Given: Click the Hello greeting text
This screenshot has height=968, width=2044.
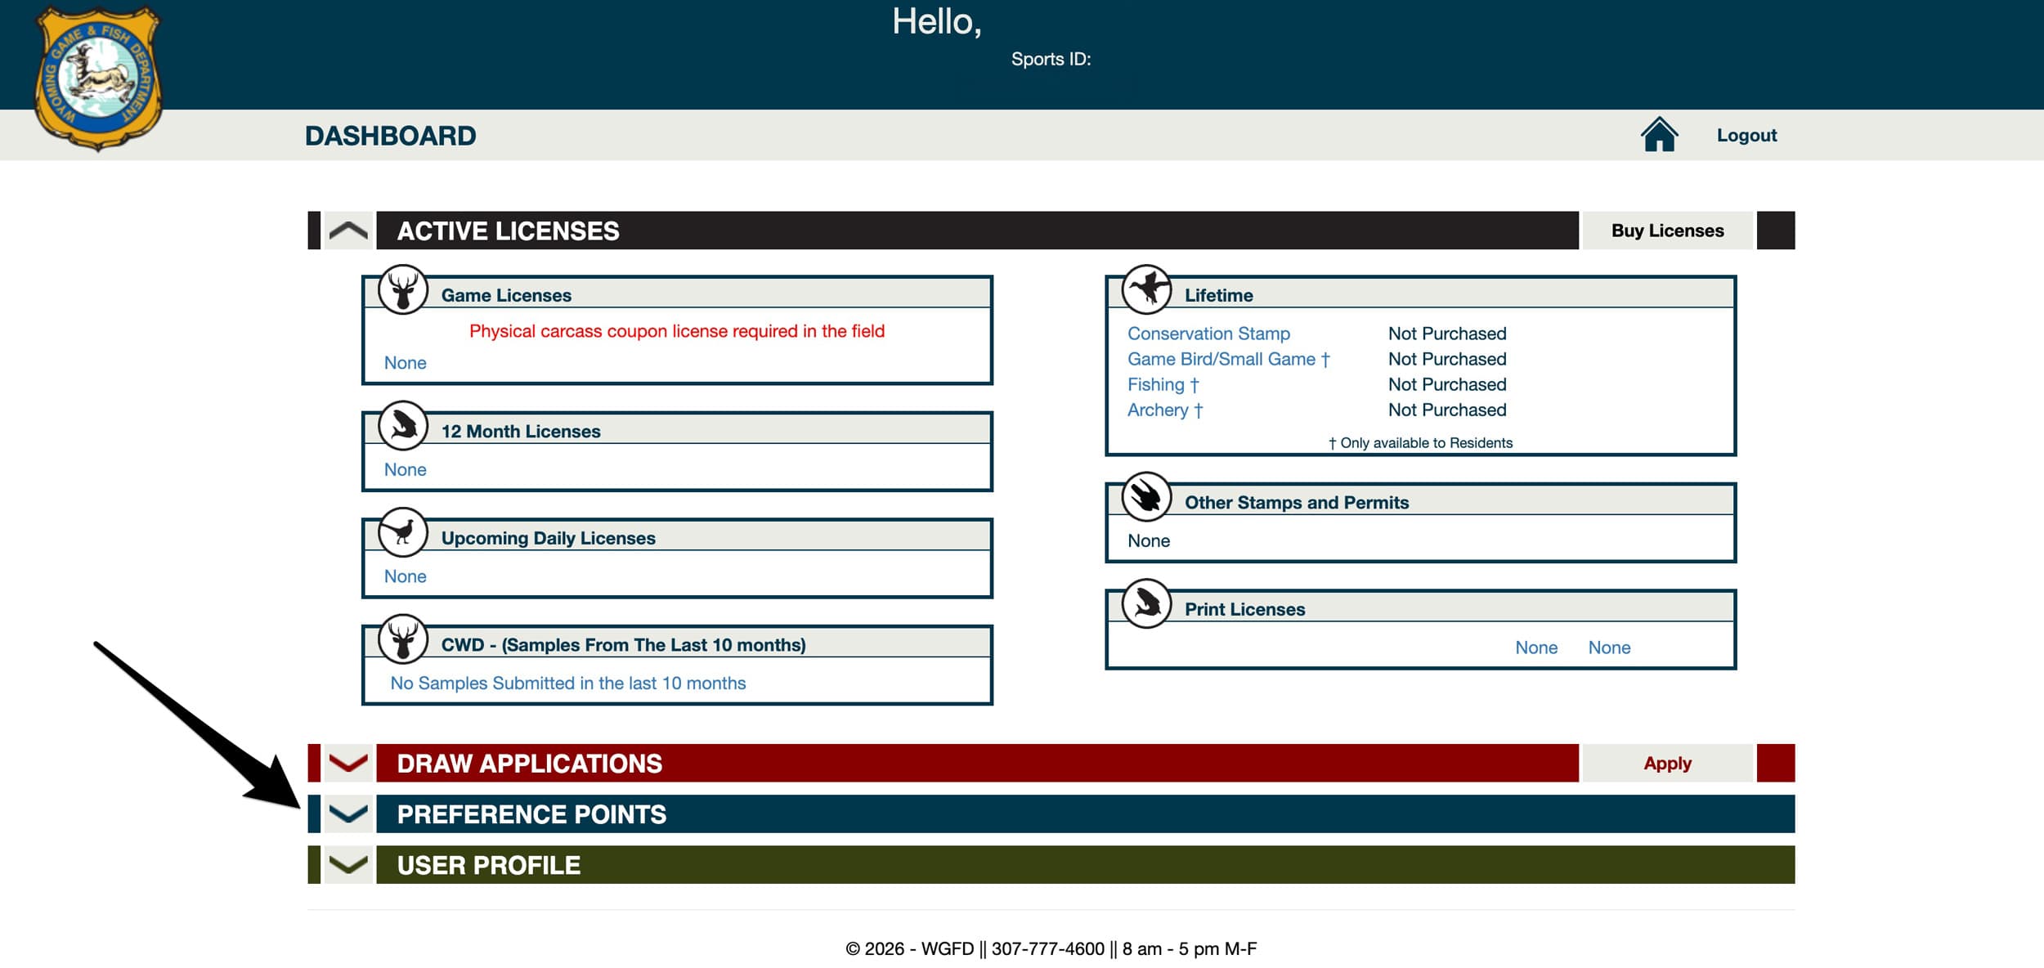Looking at the screenshot, I should click(936, 21).
